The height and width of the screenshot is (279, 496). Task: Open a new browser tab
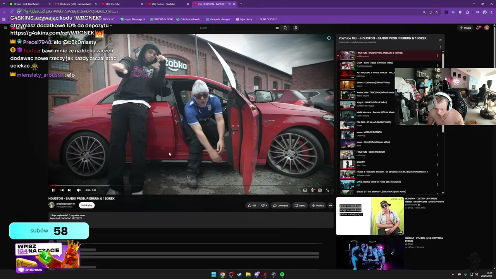(x=241, y=4)
